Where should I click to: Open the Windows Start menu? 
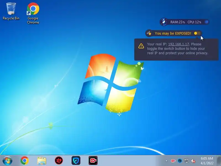click(x=7, y=161)
